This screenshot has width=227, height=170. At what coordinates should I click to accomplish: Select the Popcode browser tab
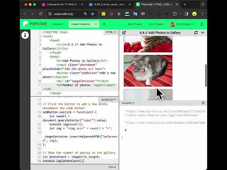coord(157,5)
